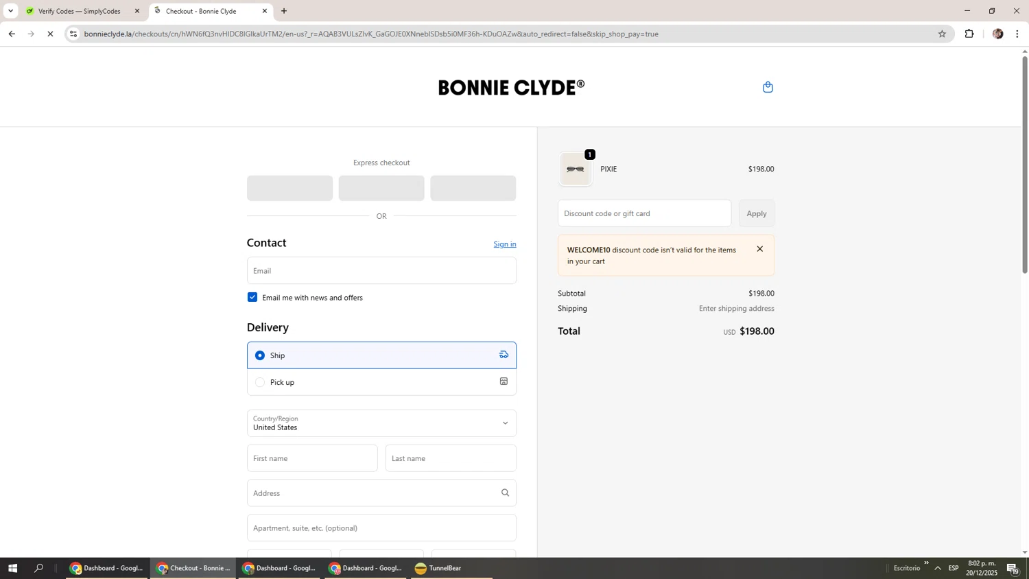Bookmark this page with star icon

(x=942, y=34)
